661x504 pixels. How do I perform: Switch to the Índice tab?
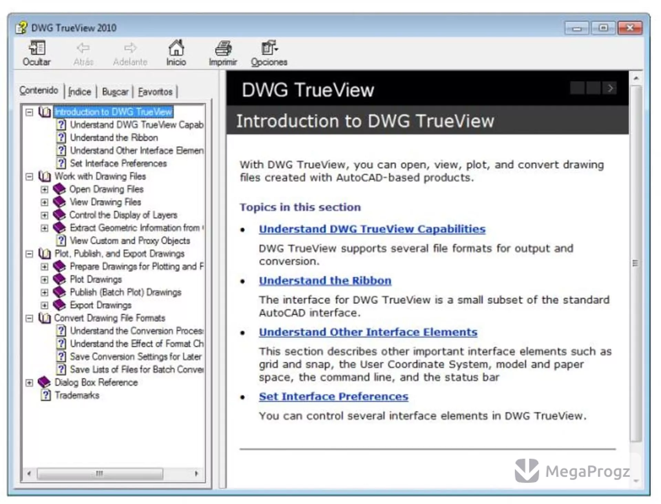point(80,92)
